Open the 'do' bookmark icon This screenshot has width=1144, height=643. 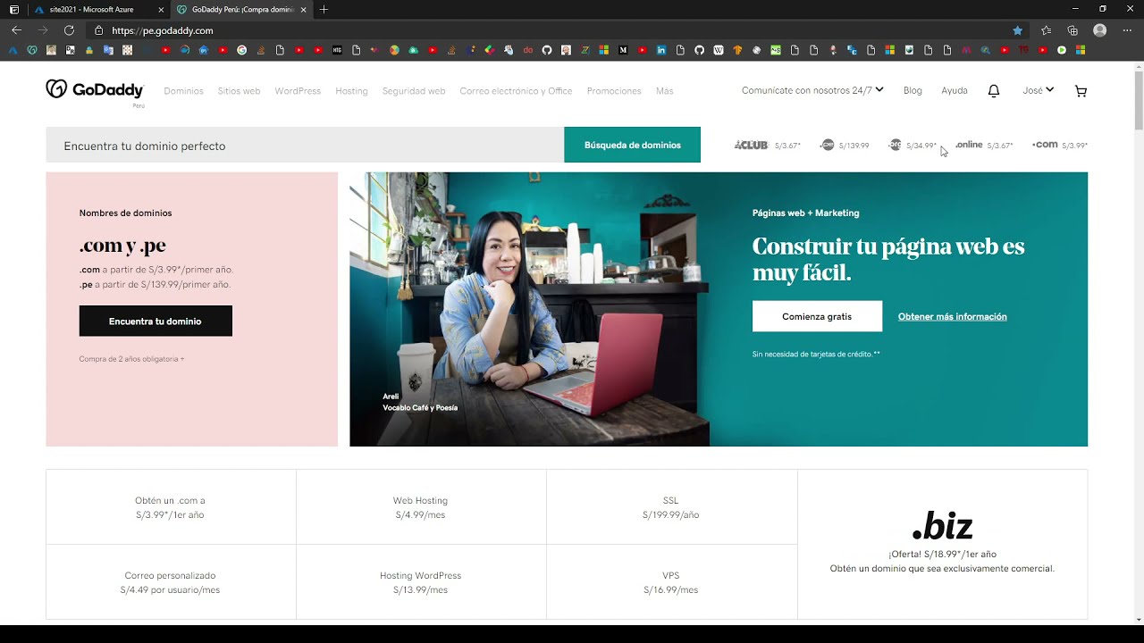coord(528,50)
